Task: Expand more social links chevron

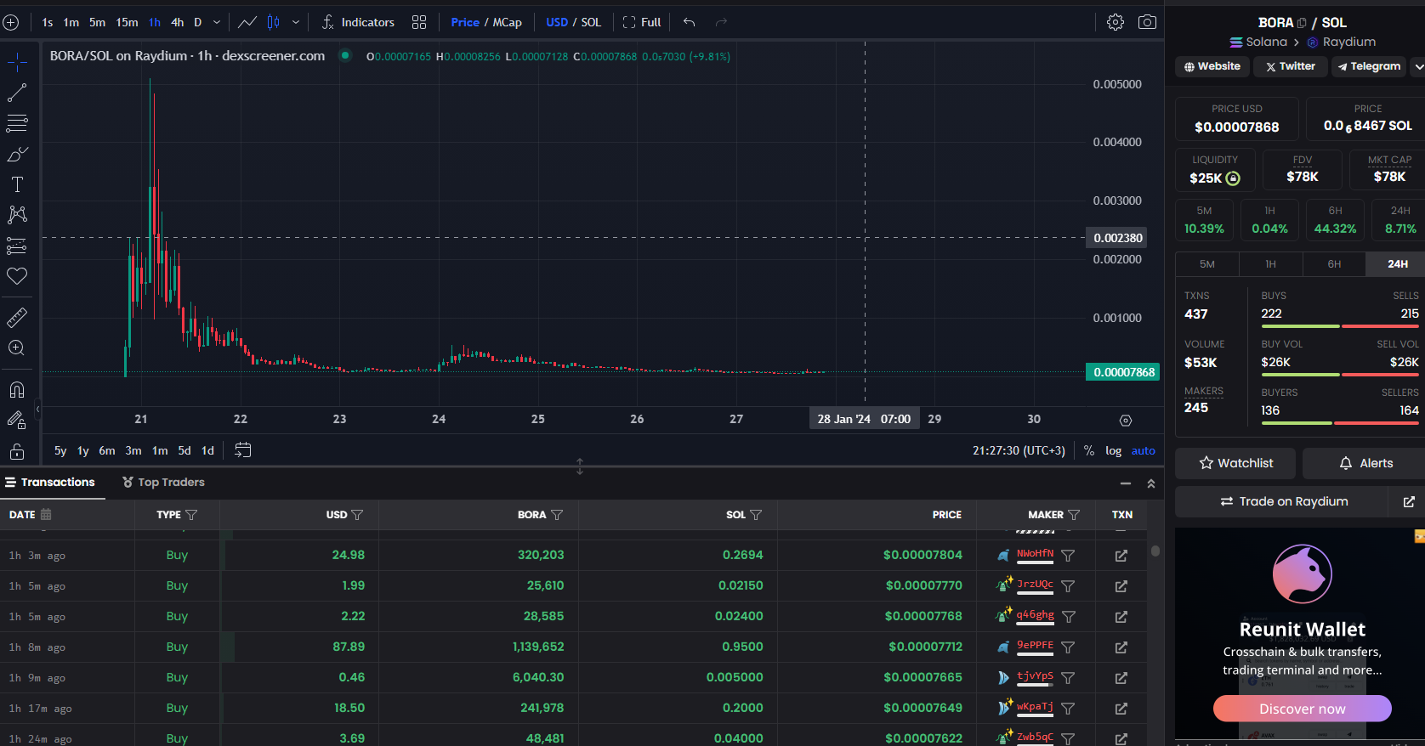Action: [x=1418, y=66]
